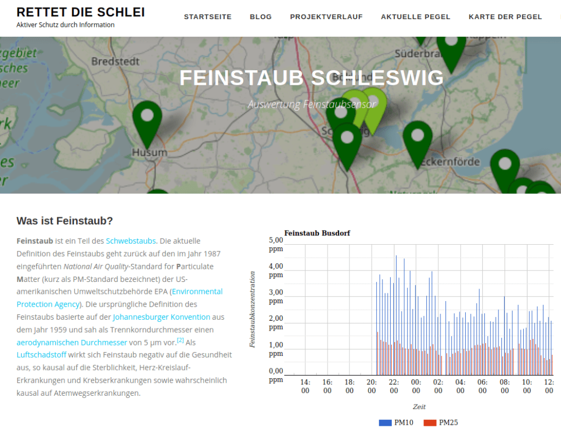Open the Environmental Protection Agency link
Screen dimensions: 561x433
pyautogui.click(x=197, y=292)
